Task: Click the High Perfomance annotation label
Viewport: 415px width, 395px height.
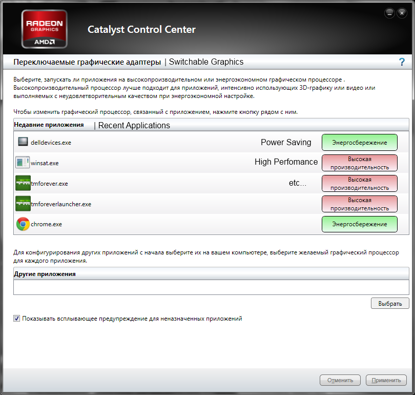Action: coord(286,162)
